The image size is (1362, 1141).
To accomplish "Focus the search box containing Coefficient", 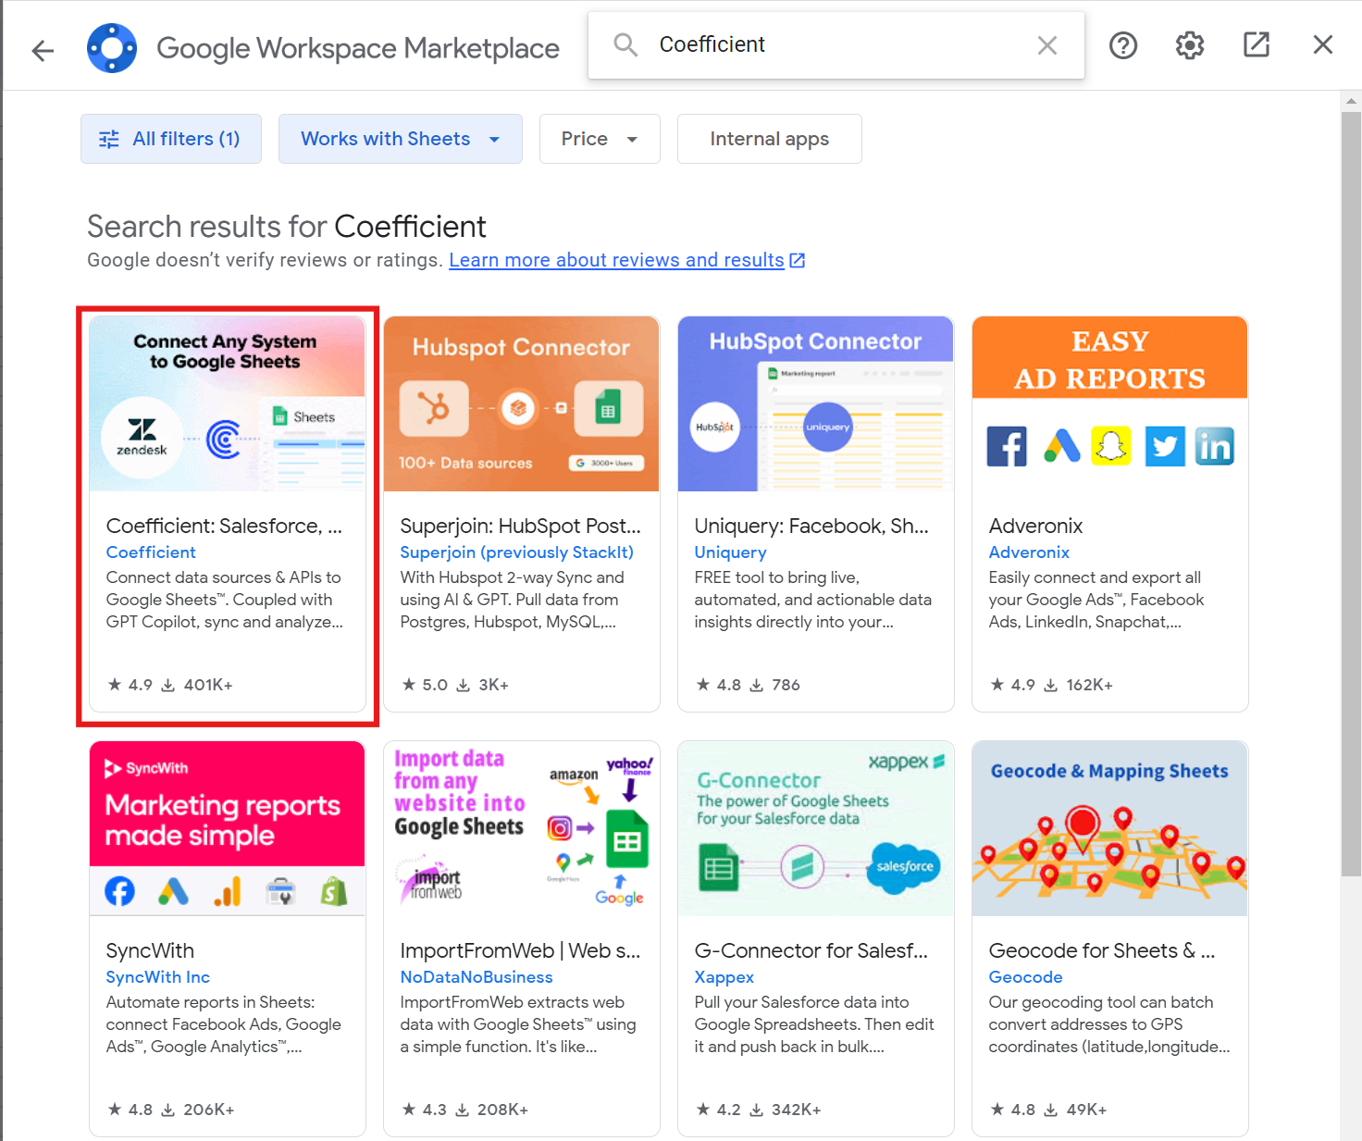I will [836, 45].
